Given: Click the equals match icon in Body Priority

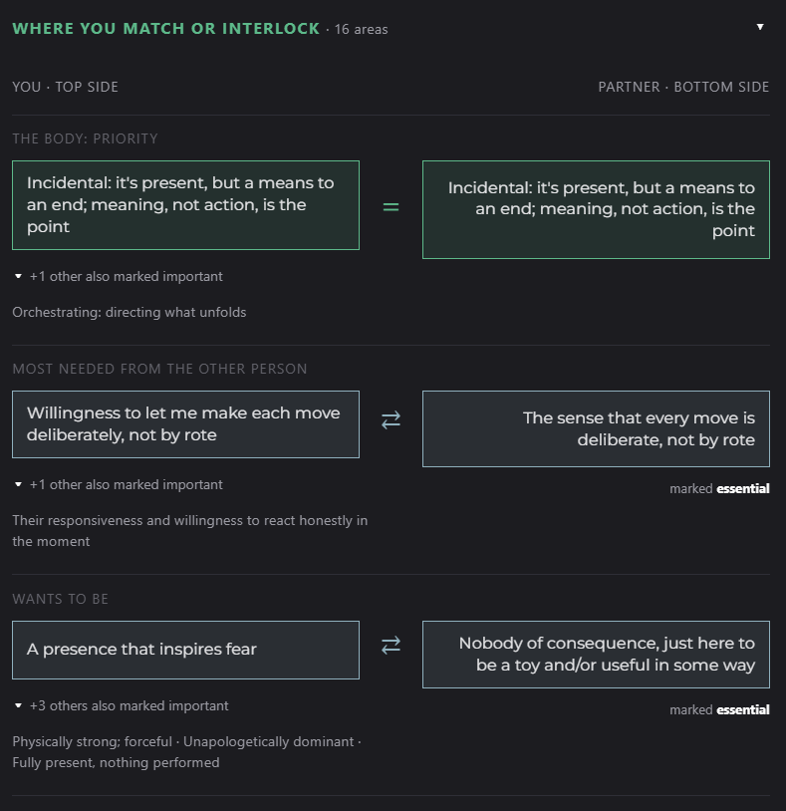Looking at the screenshot, I should click(391, 207).
